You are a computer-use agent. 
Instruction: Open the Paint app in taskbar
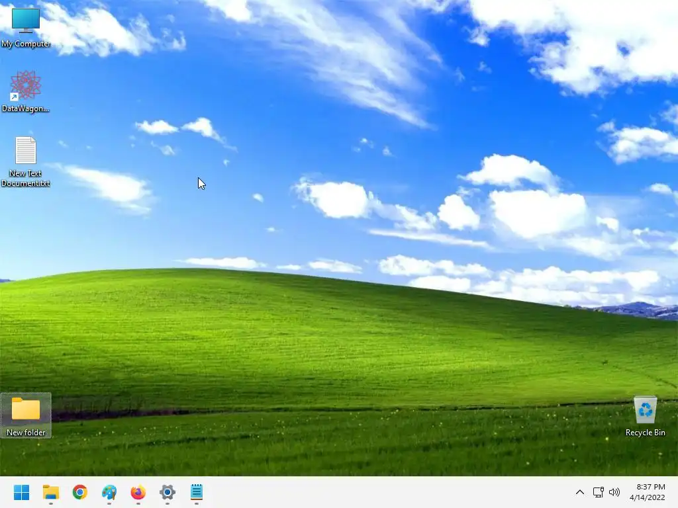pyautogui.click(x=109, y=492)
